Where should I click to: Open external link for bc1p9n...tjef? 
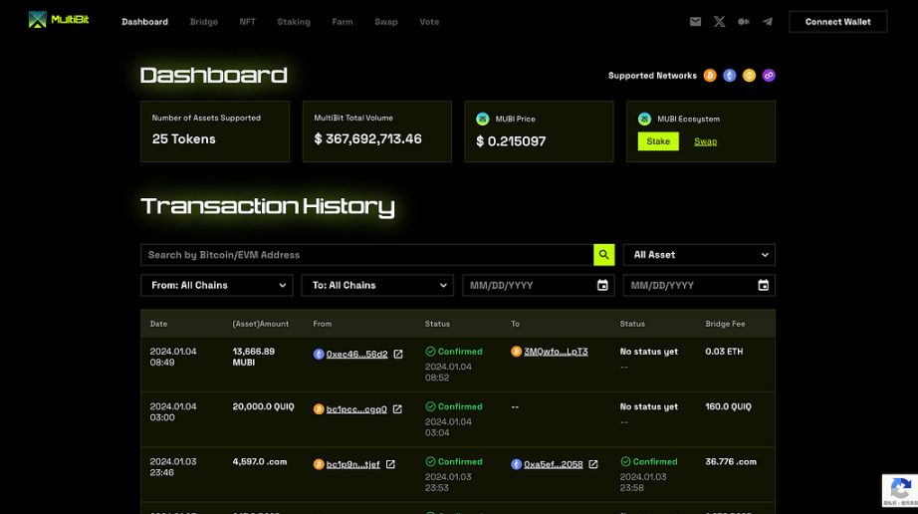[390, 464]
